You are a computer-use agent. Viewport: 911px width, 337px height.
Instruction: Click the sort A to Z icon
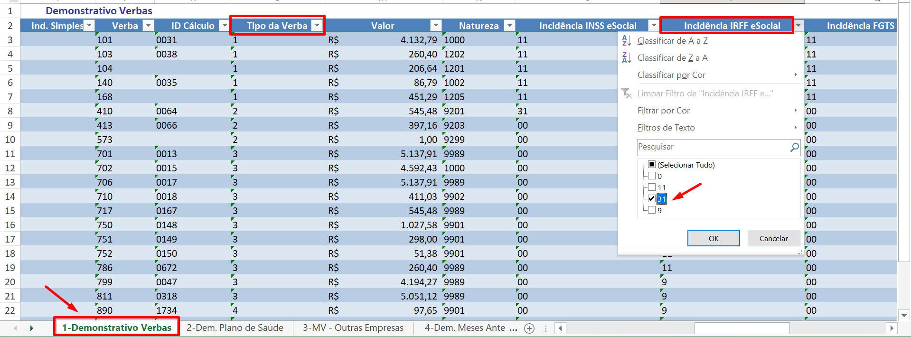pos(627,41)
